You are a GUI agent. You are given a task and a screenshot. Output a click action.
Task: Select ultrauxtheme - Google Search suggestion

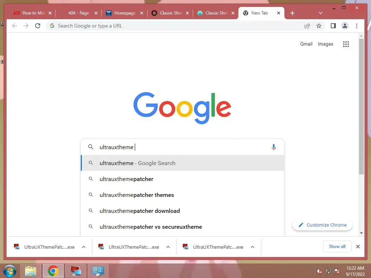click(x=182, y=163)
